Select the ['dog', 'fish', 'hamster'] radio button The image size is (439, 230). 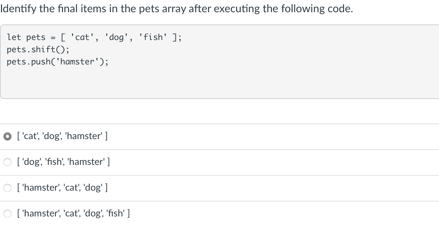(7, 162)
